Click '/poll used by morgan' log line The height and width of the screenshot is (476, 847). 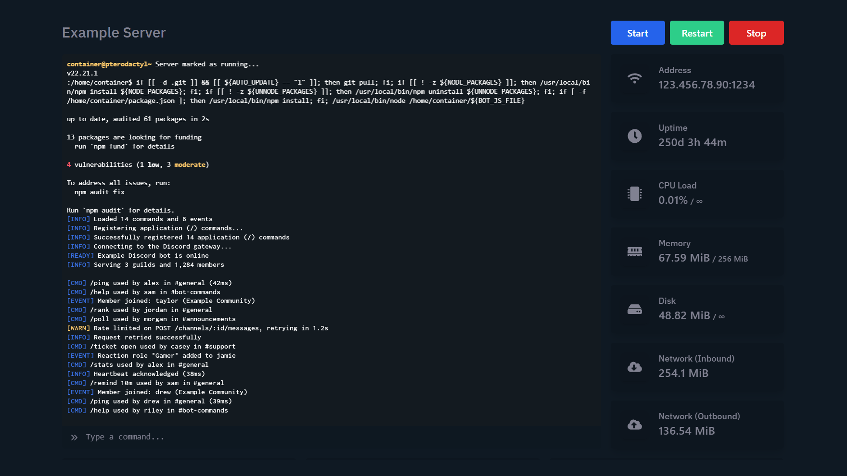point(151,319)
